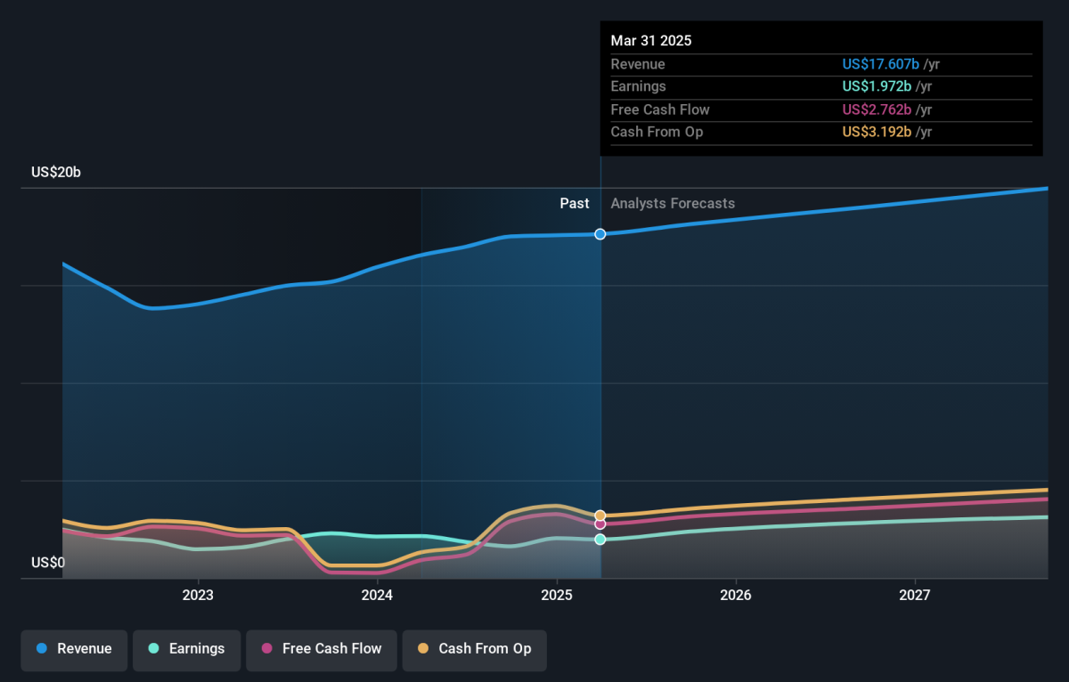Click the US$17.607b revenue value
The width and height of the screenshot is (1069, 682).
881,64
